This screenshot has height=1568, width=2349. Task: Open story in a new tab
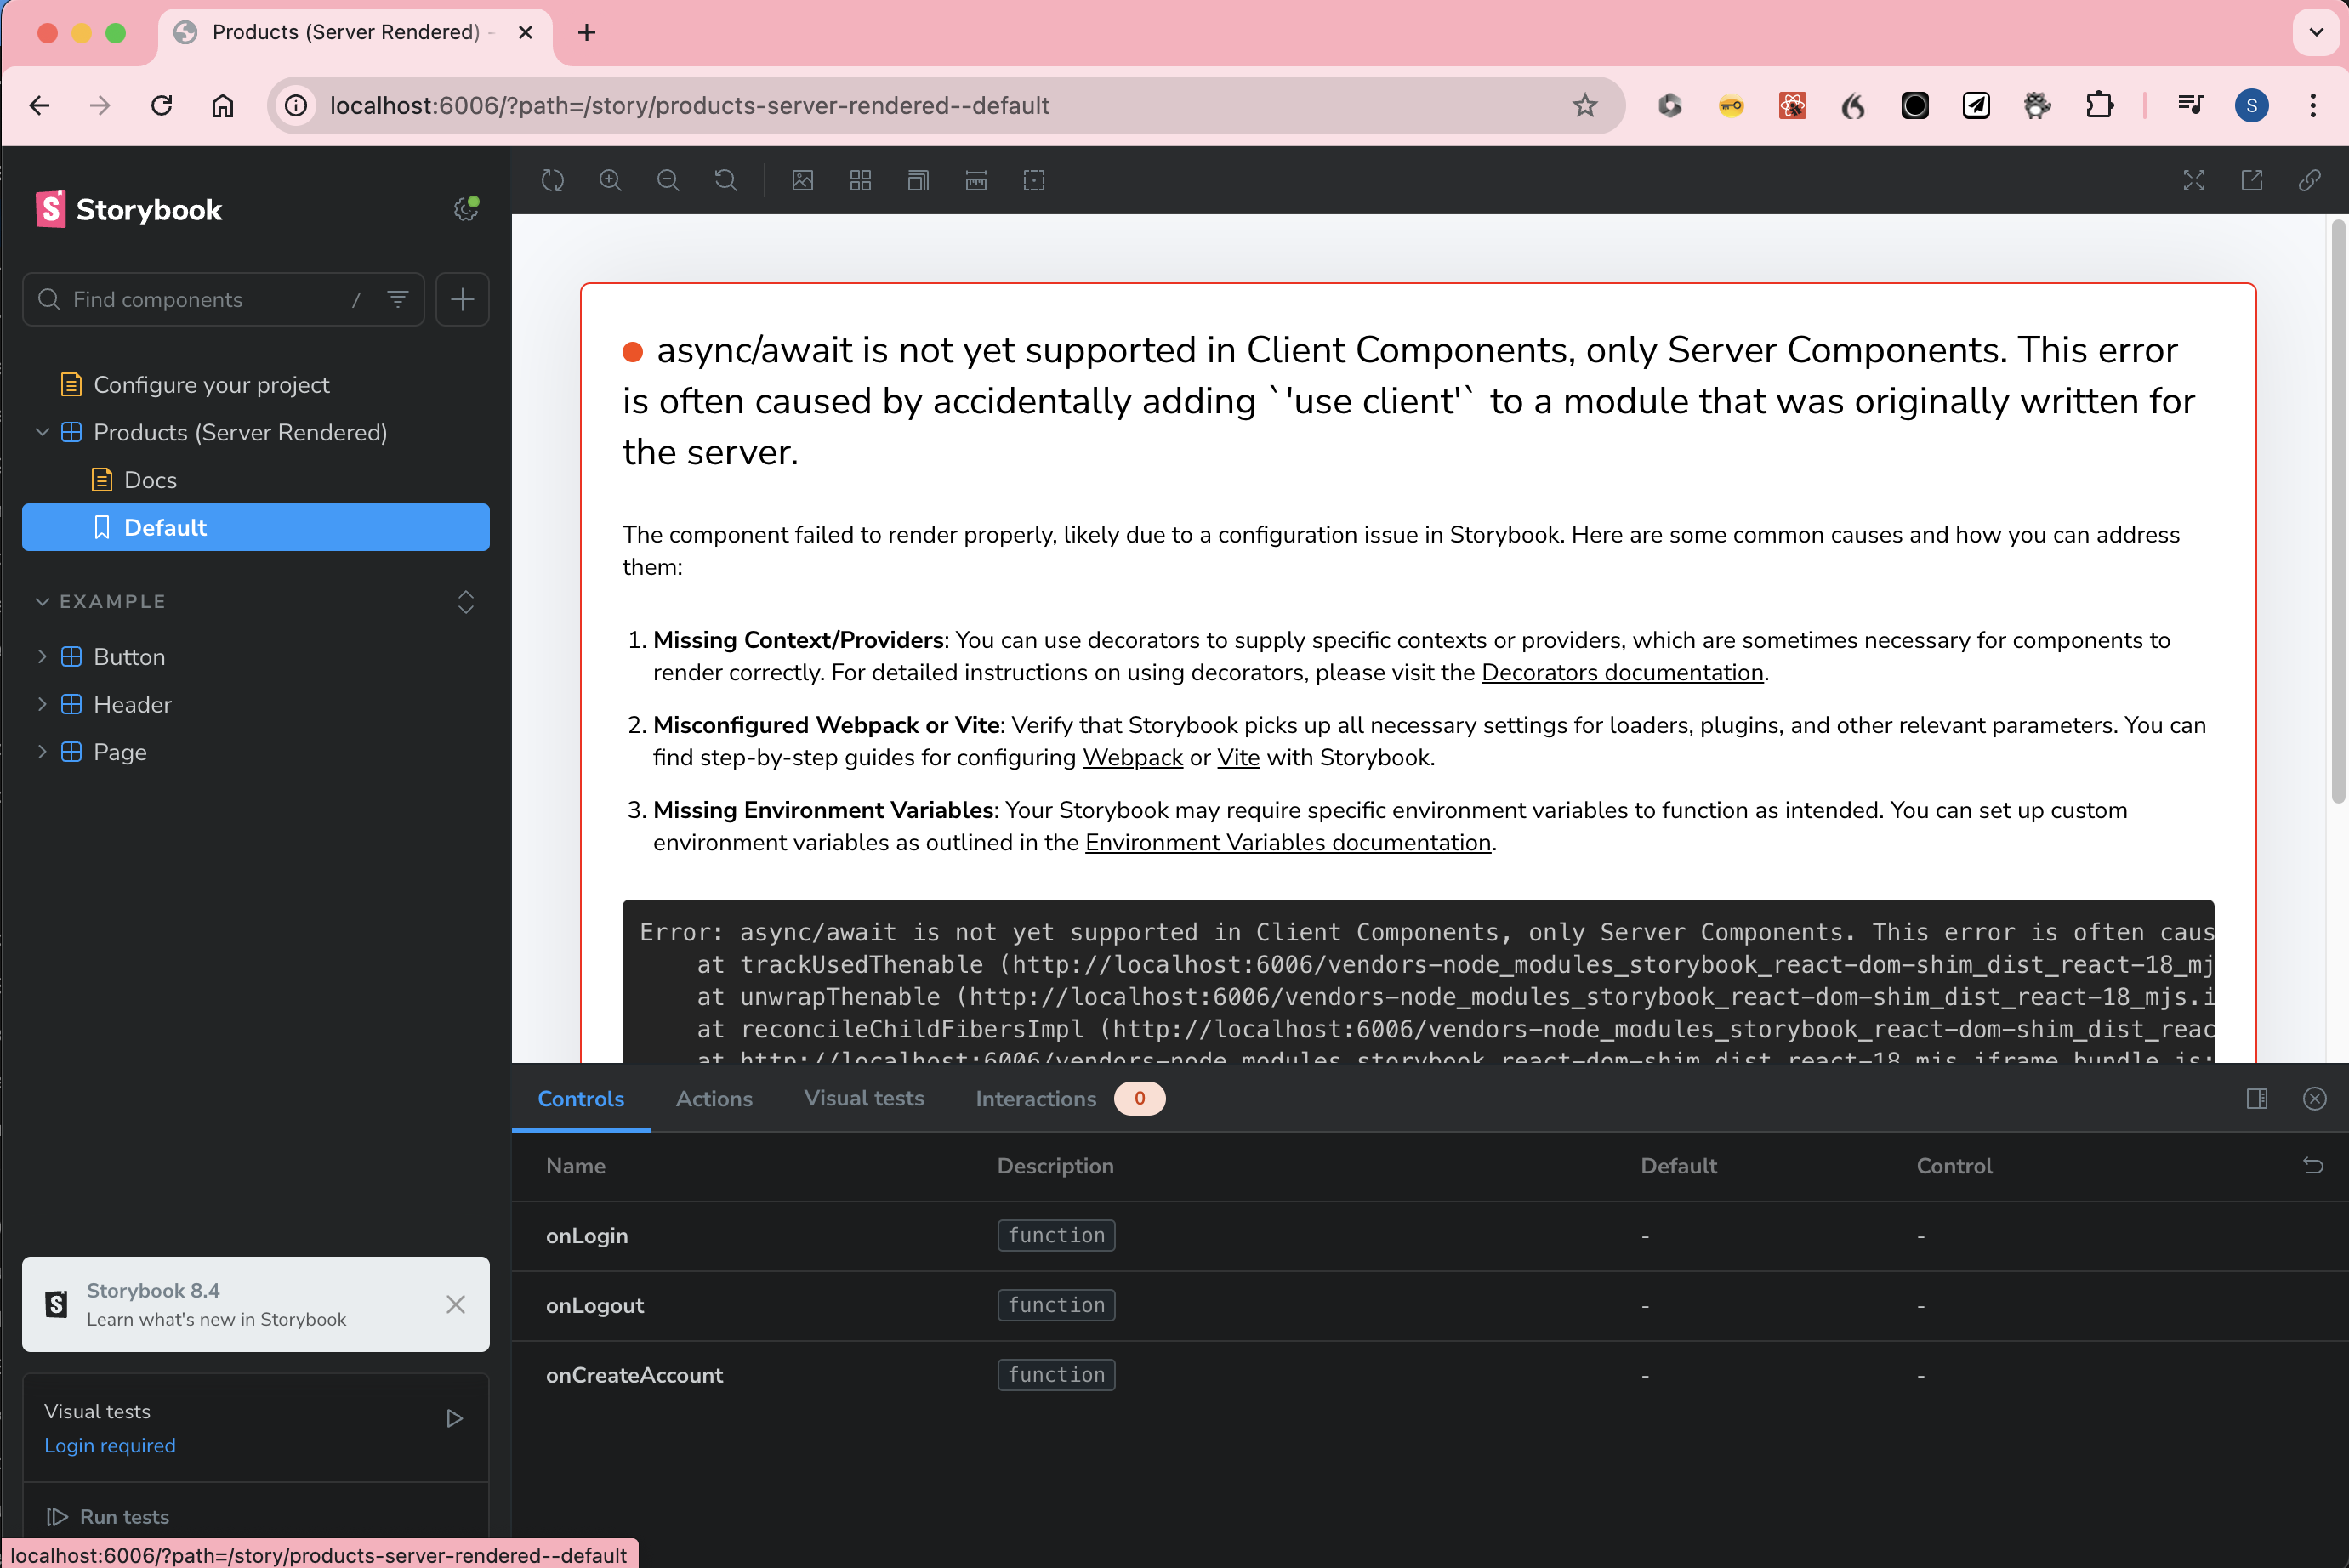pos(2252,180)
